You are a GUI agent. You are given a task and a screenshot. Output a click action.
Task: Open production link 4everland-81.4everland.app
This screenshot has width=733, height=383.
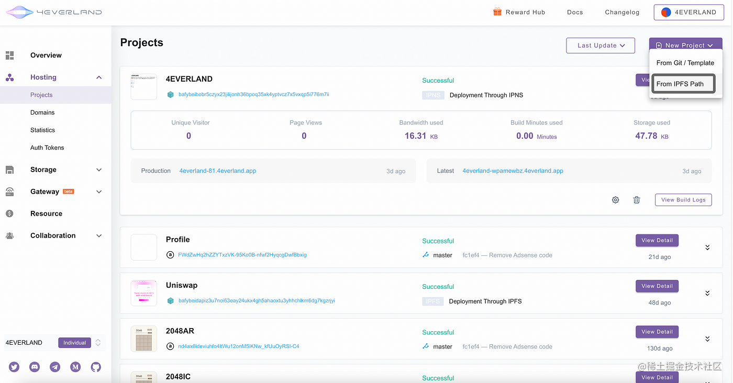click(x=218, y=171)
